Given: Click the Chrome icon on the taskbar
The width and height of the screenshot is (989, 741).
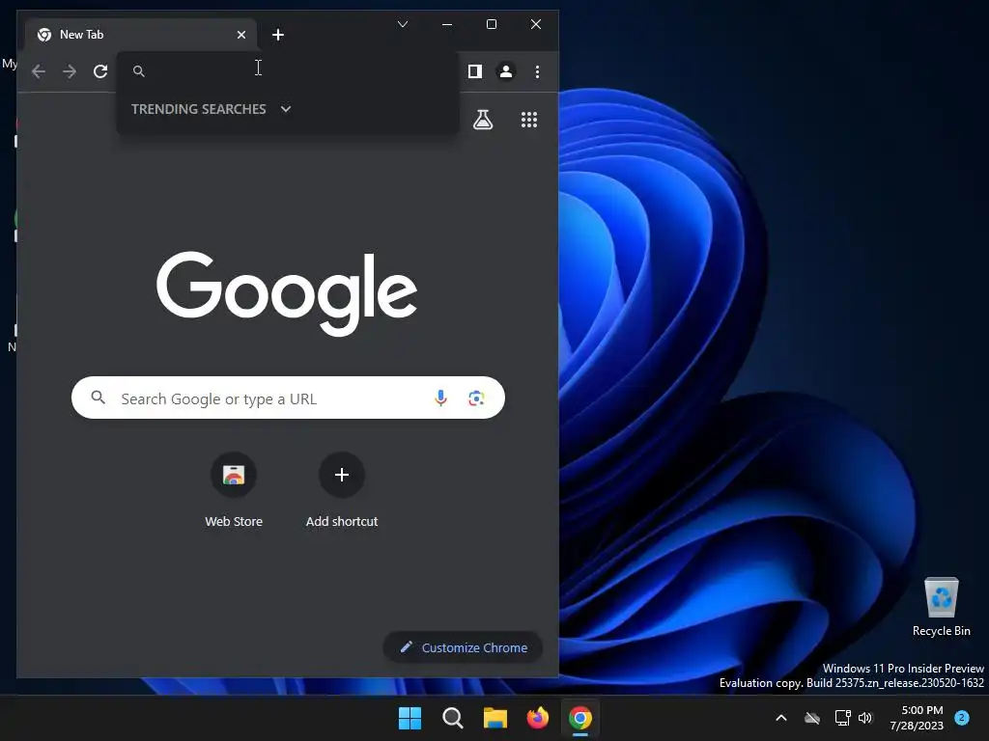Looking at the screenshot, I should click(x=580, y=718).
